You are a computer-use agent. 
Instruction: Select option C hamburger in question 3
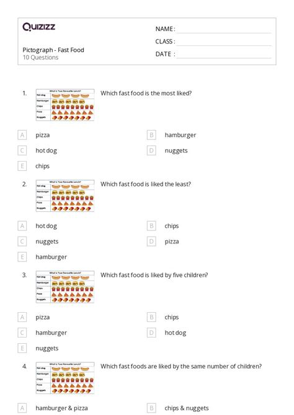coord(22,333)
